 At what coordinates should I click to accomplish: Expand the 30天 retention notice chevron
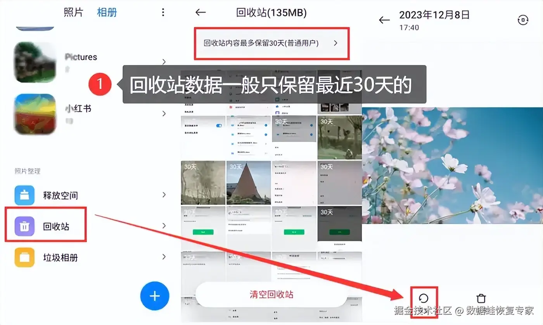pyautogui.click(x=335, y=43)
